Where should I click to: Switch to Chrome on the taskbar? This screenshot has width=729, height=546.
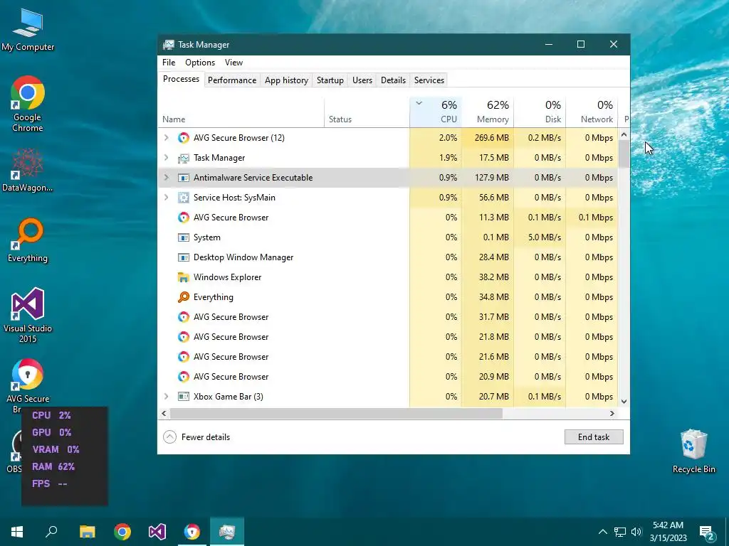tap(122, 532)
